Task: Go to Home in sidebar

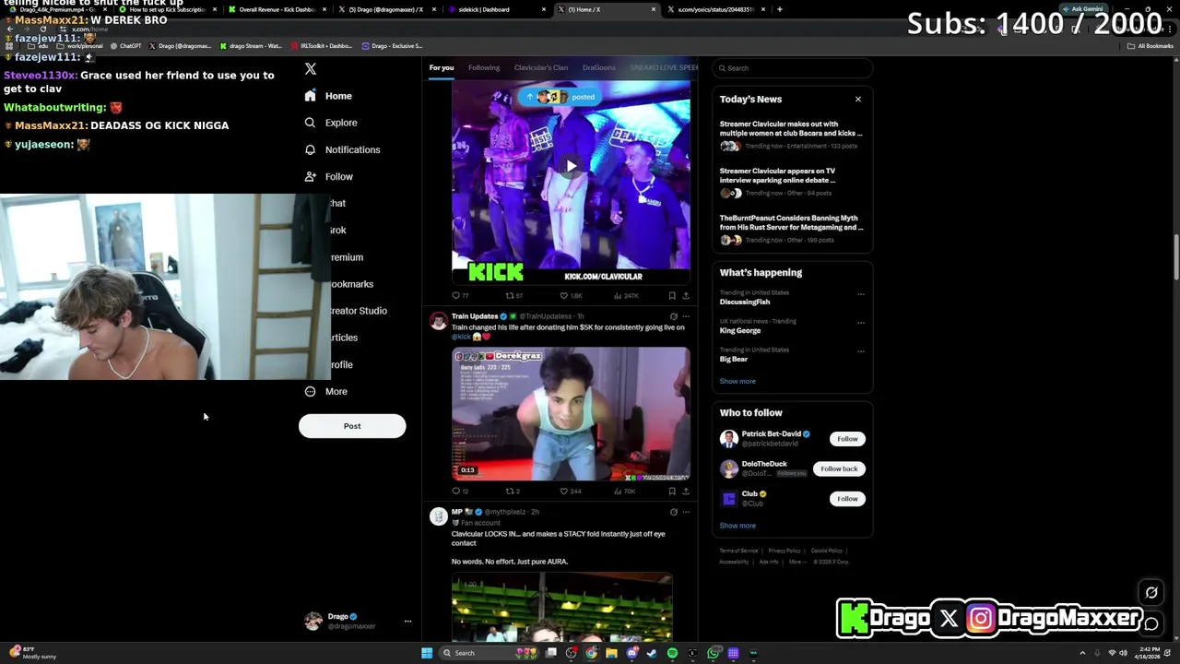Action: (329, 96)
